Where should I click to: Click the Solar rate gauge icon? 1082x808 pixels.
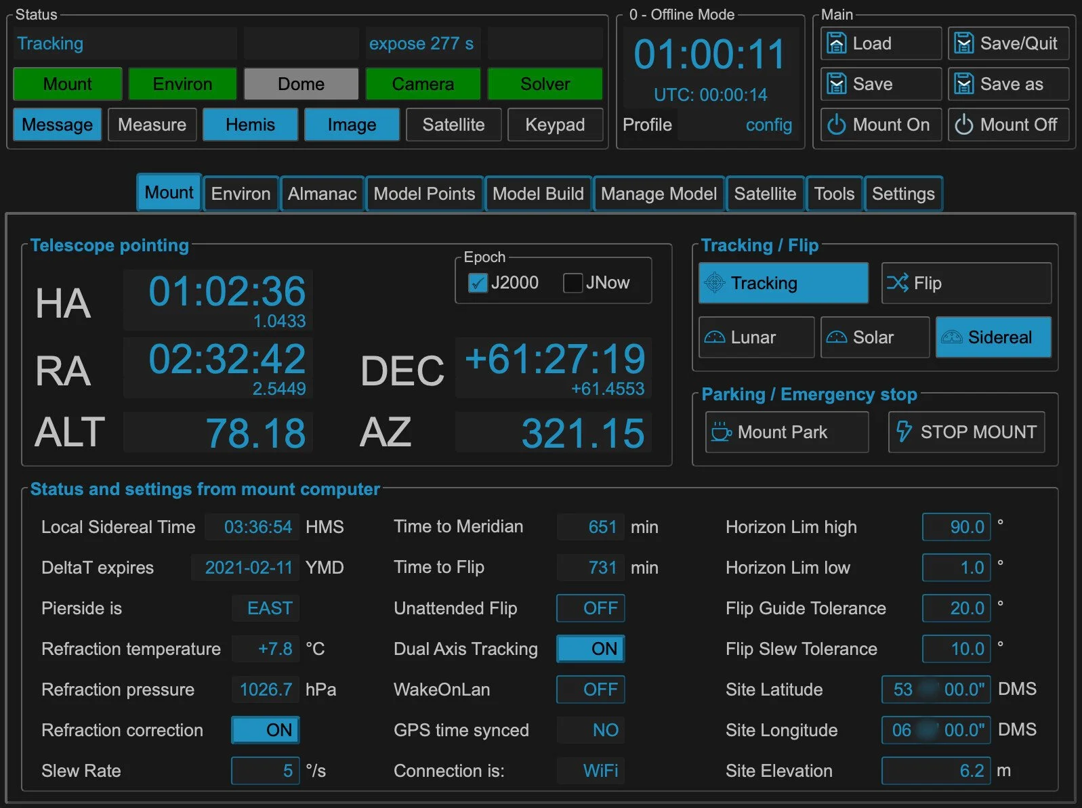coord(837,337)
